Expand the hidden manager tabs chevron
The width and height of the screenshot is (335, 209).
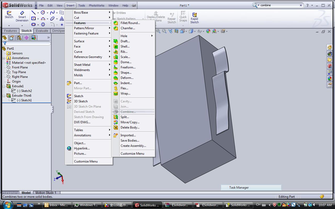[x=48, y=38]
